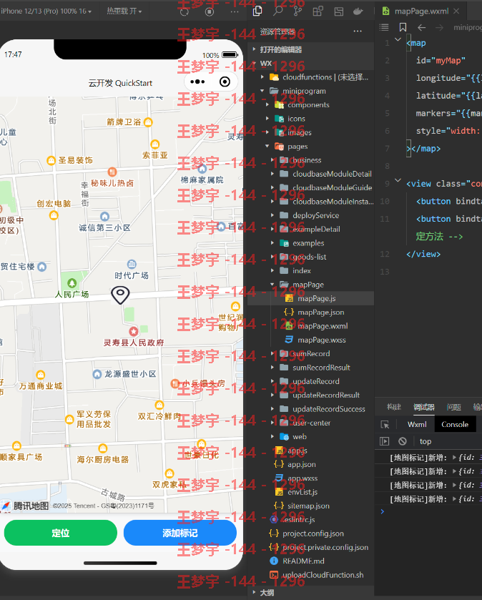Click the bookmark icon in editor toolbar
482x600 pixels.
[403, 27]
